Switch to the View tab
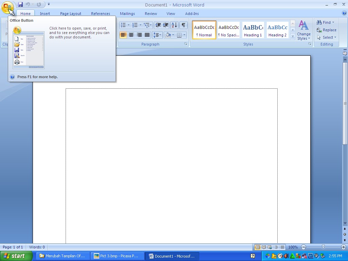This screenshot has height=261, width=348. [171, 14]
